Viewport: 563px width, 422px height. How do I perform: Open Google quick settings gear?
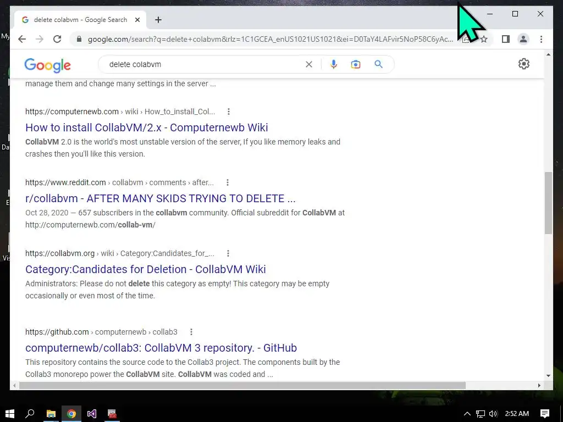524,64
